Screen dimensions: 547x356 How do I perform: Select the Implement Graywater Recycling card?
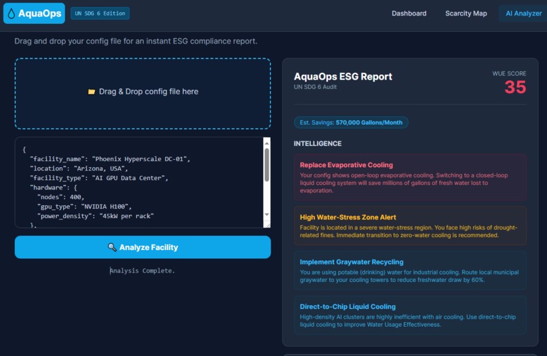pyautogui.click(x=410, y=270)
